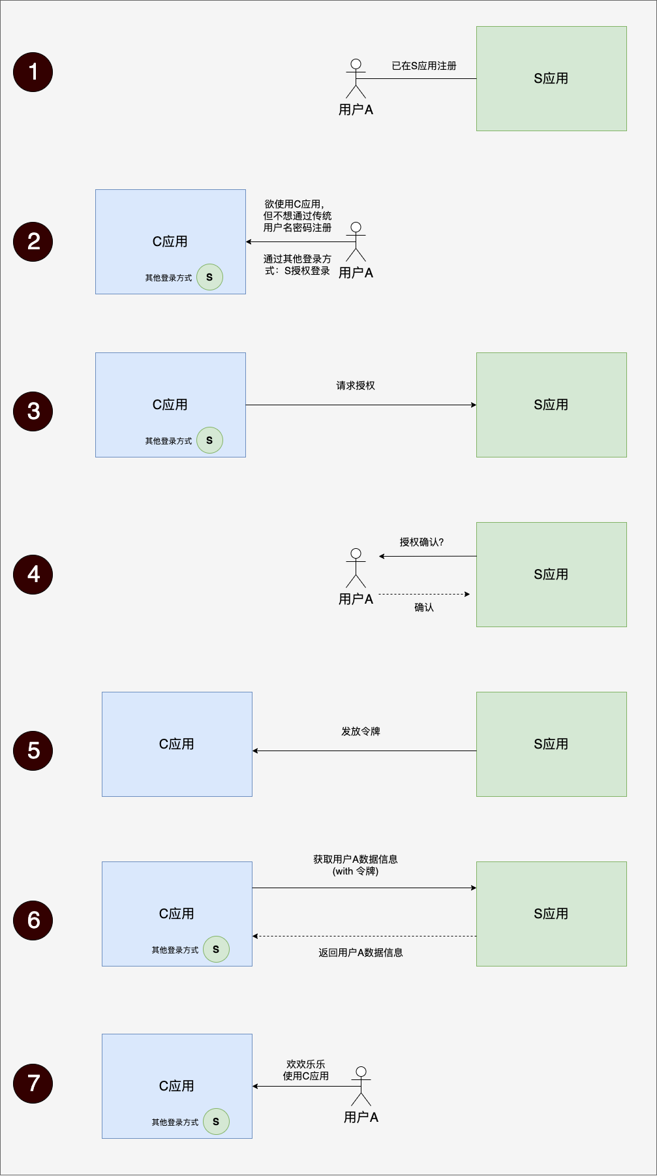Click user A stick figure in step 7
The width and height of the screenshot is (657, 1176).
coord(361,1086)
